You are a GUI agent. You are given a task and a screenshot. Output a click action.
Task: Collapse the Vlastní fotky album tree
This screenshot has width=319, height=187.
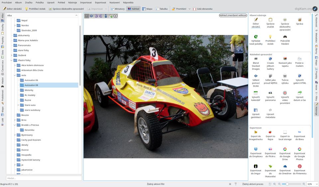pyautogui.click(x=11, y=60)
